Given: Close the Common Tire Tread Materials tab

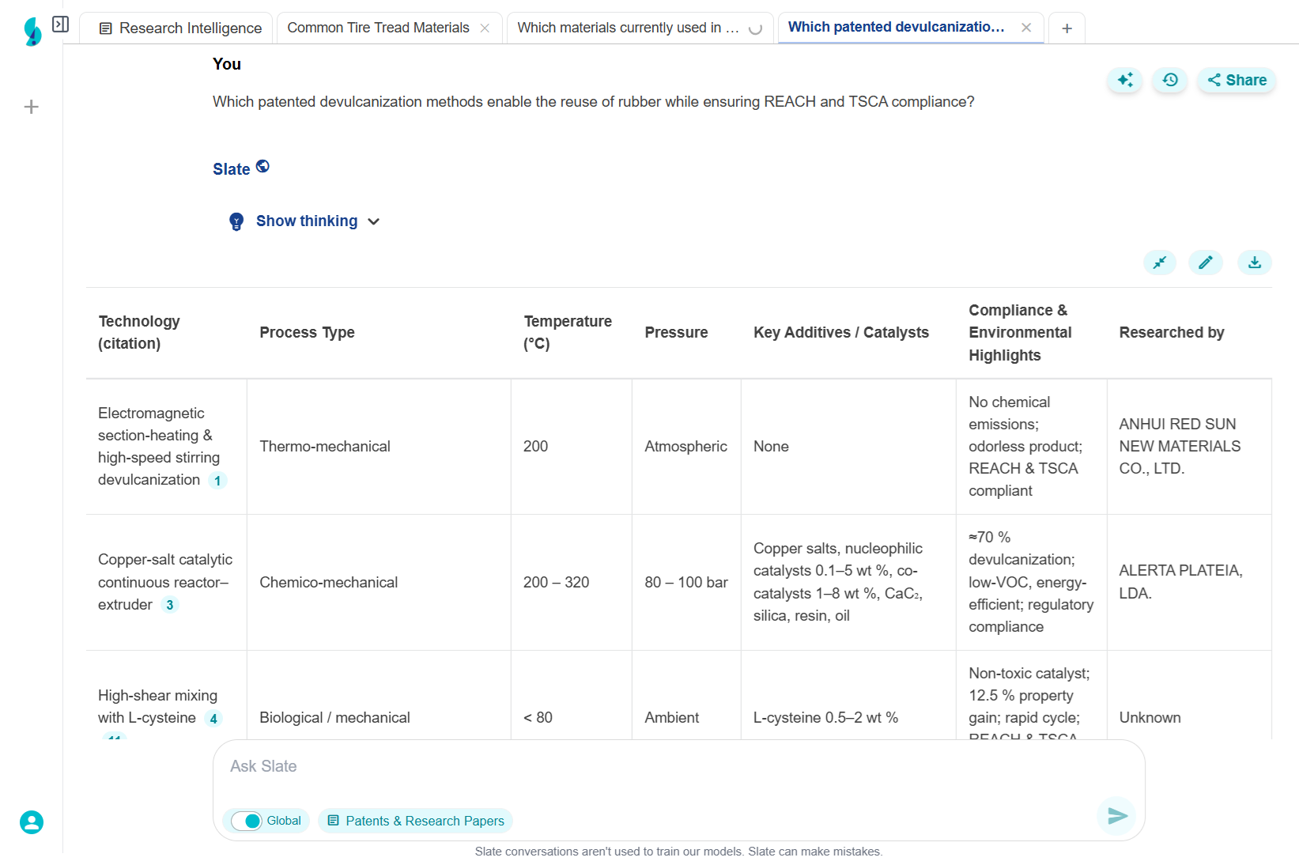Looking at the screenshot, I should click(485, 28).
